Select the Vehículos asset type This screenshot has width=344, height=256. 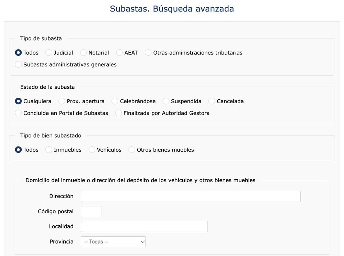92,150
